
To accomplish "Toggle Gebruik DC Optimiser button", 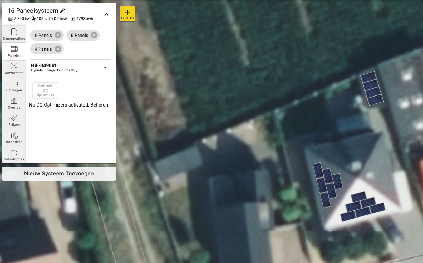I will (x=45, y=90).
